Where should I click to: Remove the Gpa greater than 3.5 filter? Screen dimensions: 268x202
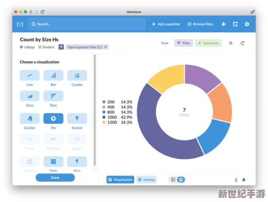pos(106,47)
